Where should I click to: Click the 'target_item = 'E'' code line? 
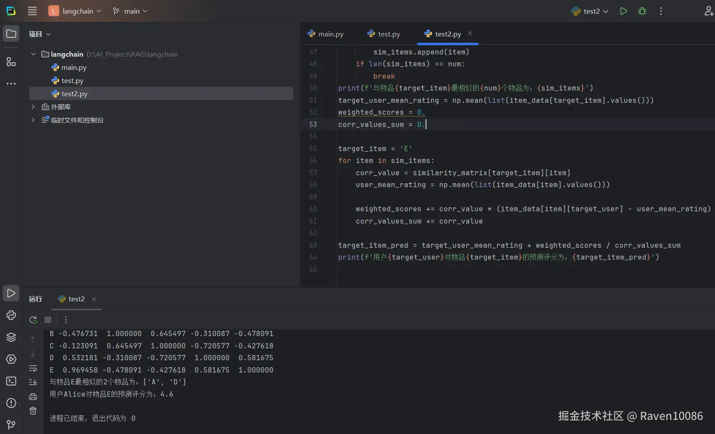(x=375, y=148)
